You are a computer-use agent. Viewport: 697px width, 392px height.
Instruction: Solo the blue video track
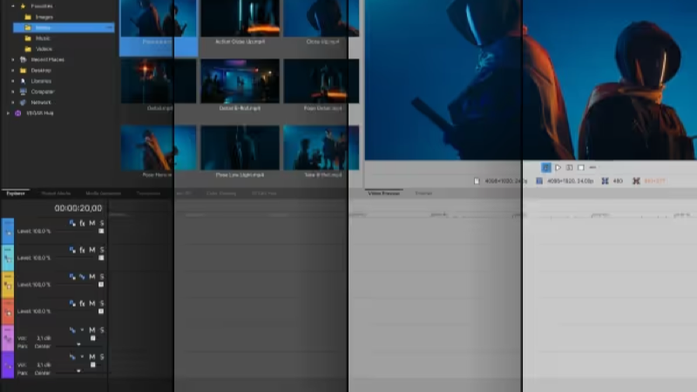(x=102, y=224)
